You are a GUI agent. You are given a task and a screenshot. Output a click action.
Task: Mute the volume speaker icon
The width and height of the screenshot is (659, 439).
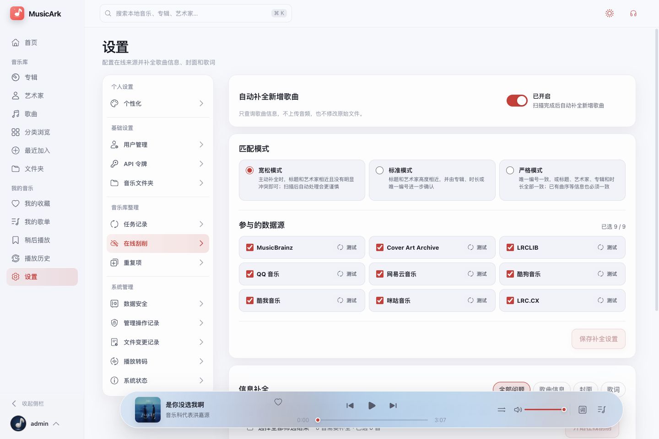(x=518, y=410)
